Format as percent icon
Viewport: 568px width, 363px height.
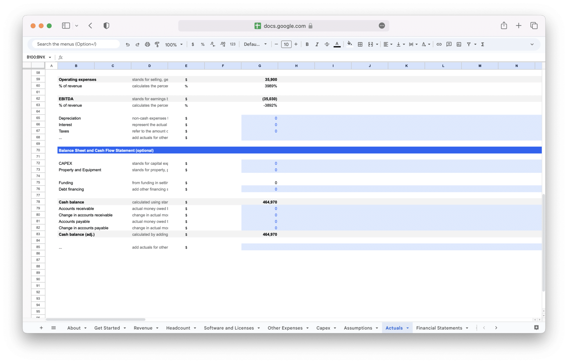click(x=203, y=44)
